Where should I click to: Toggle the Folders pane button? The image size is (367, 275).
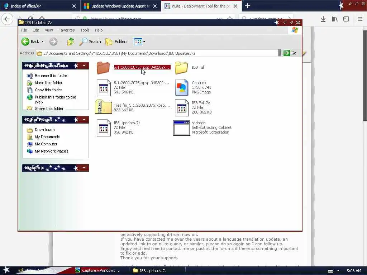[116, 42]
